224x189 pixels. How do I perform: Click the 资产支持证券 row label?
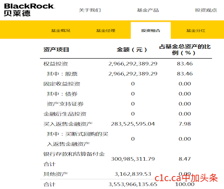click(x=65, y=104)
